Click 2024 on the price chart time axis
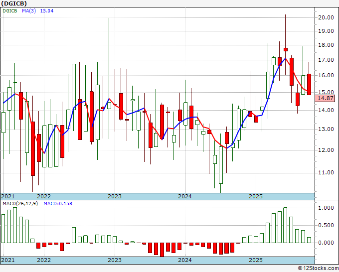This screenshot has height=272, width=339. pos(185,196)
